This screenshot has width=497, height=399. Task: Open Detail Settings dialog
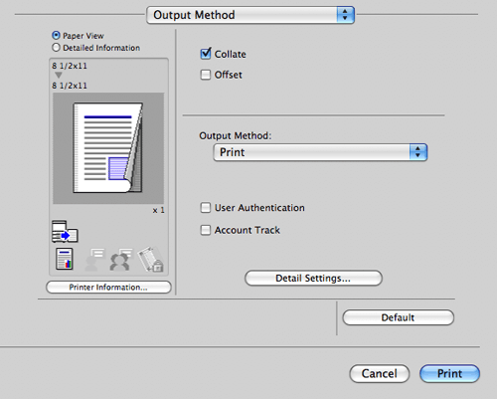tap(313, 278)
